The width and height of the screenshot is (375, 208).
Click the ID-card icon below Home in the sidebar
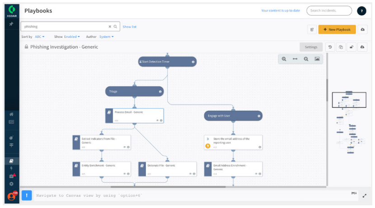tap(11, 122)
